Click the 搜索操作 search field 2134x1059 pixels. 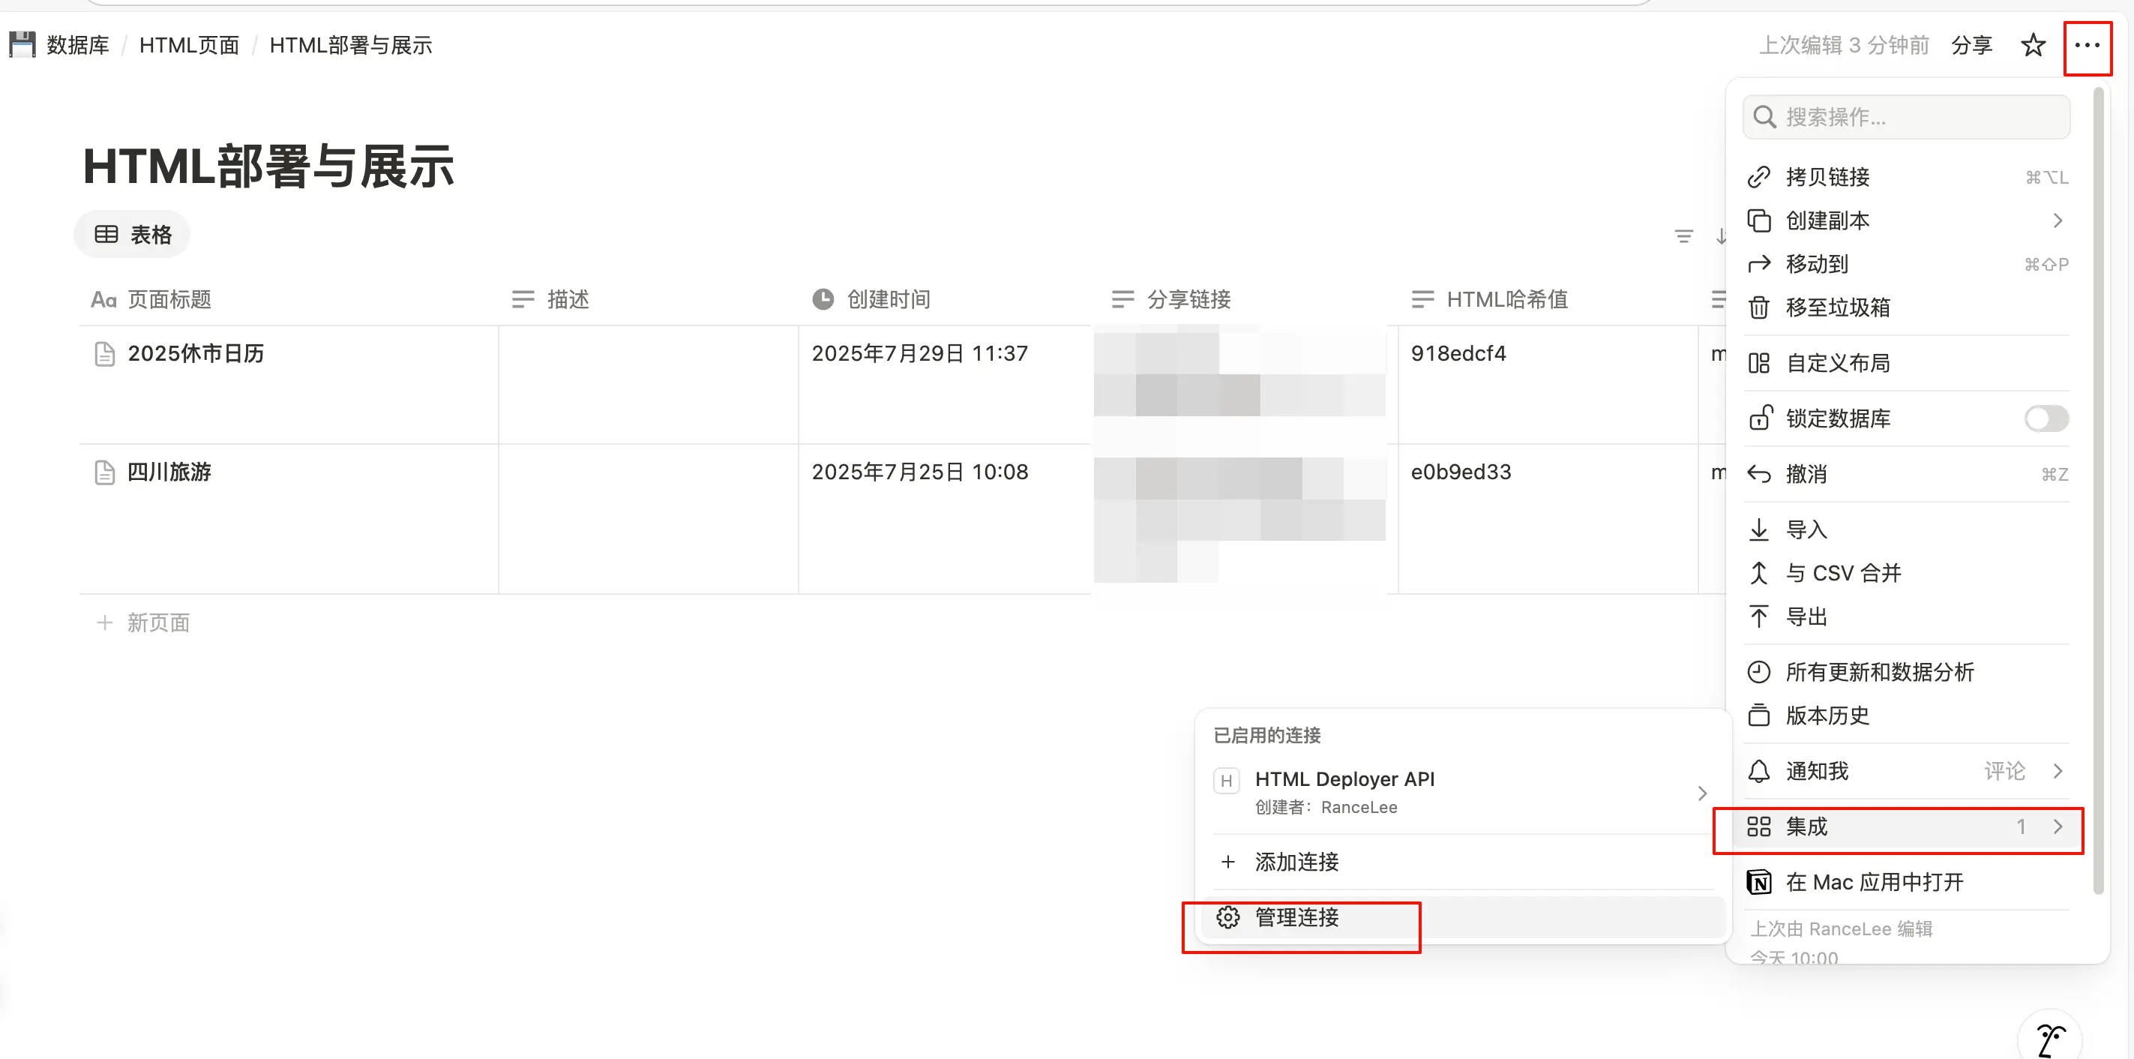1905,117
